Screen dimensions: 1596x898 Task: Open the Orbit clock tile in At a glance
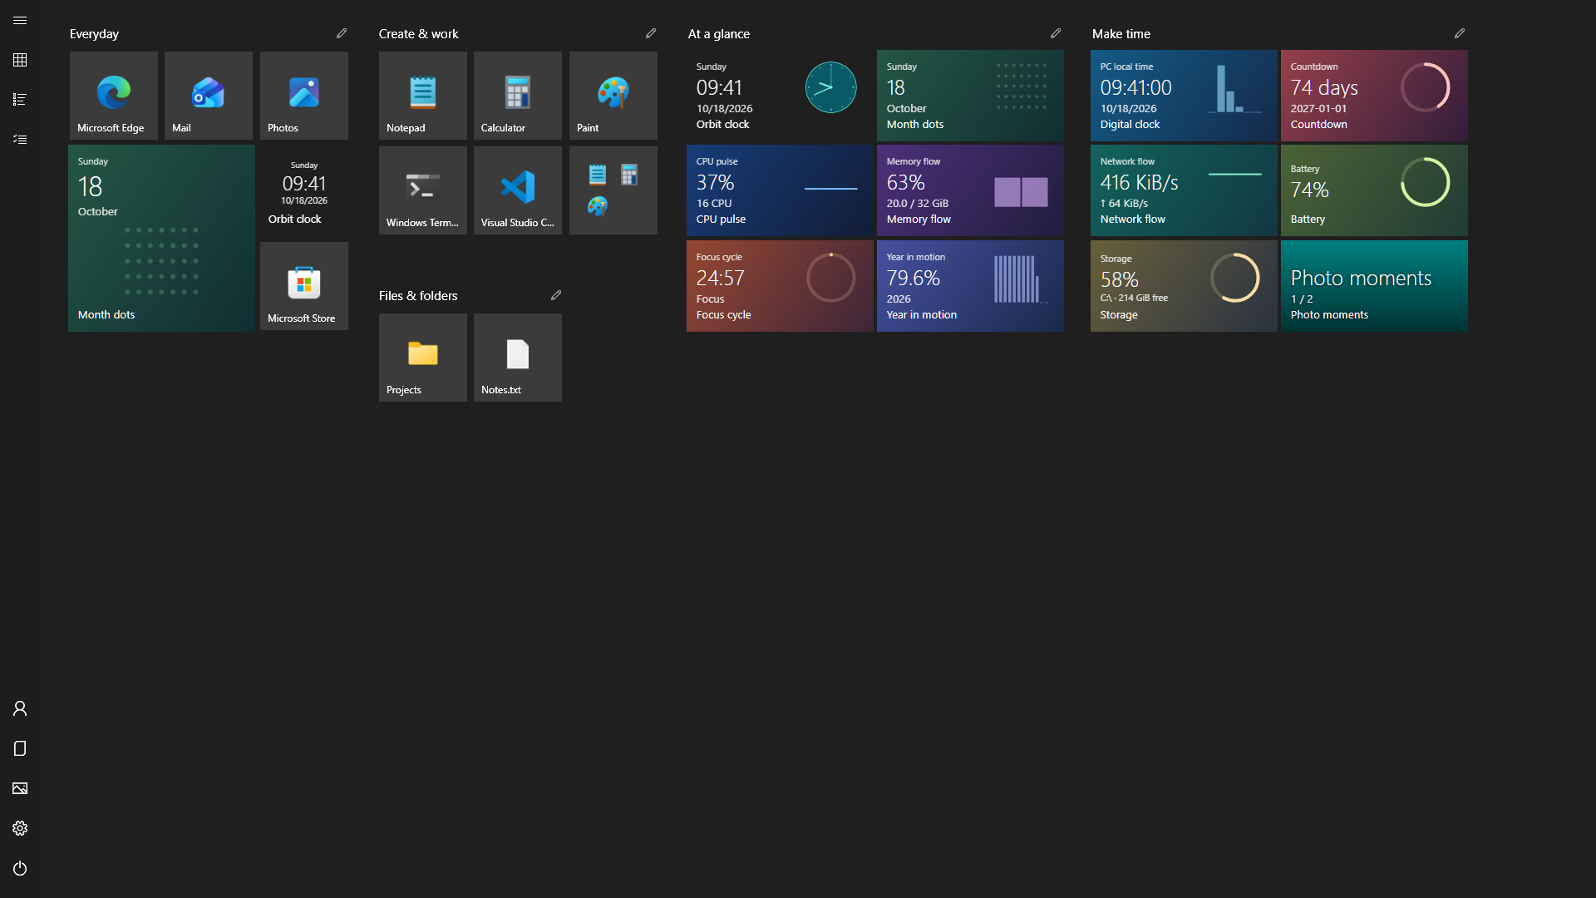pyautogui.click(x=780, y=96)
